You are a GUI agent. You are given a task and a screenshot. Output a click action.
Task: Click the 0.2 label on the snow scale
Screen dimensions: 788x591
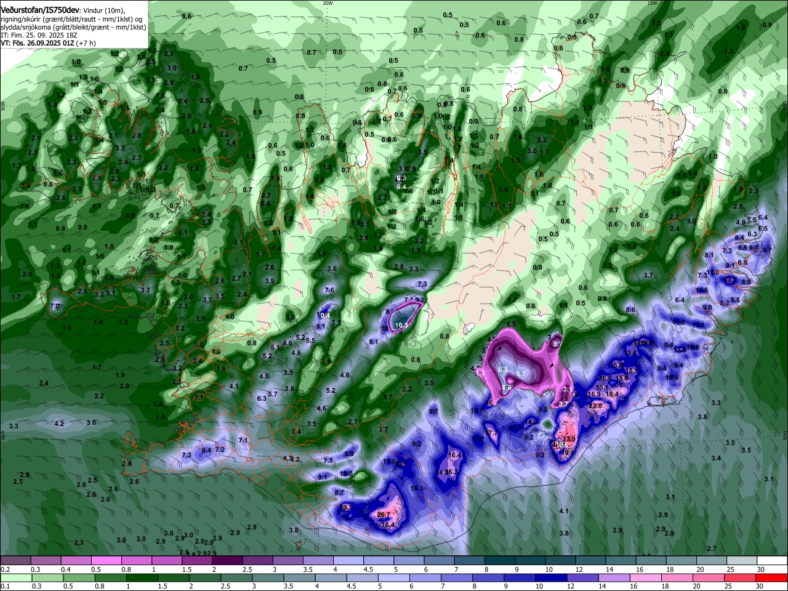(5, 569)
